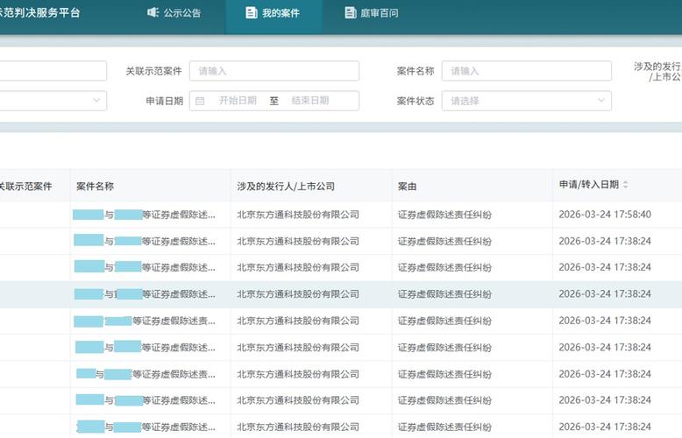The image size is (682, 438).
Task: Click the 结束日期 end date field
Action: pyautogui.click(x=310, y=101)
